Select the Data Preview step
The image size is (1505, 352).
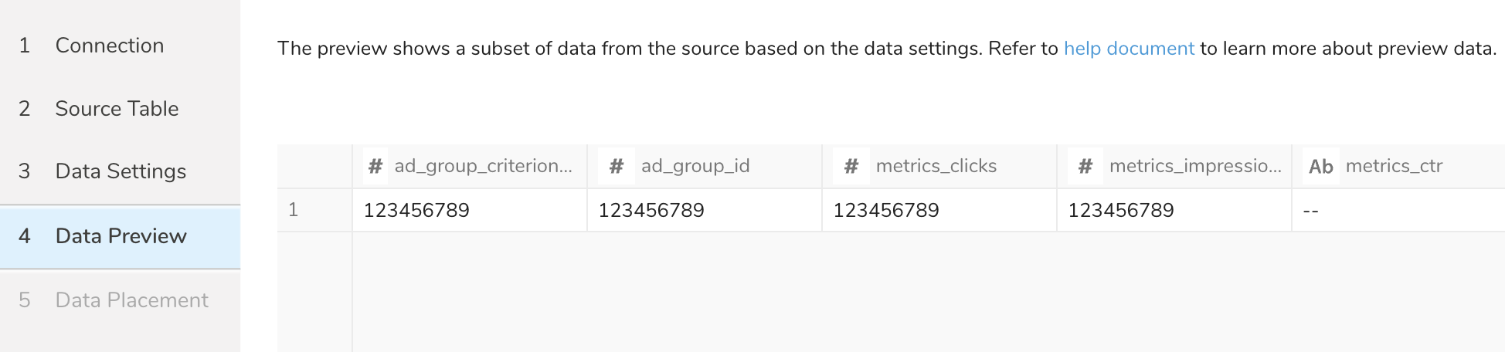tap(121, 236)
